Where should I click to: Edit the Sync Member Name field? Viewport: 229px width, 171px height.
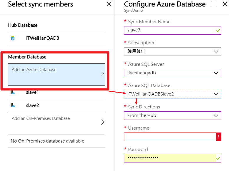coord(173,30)
